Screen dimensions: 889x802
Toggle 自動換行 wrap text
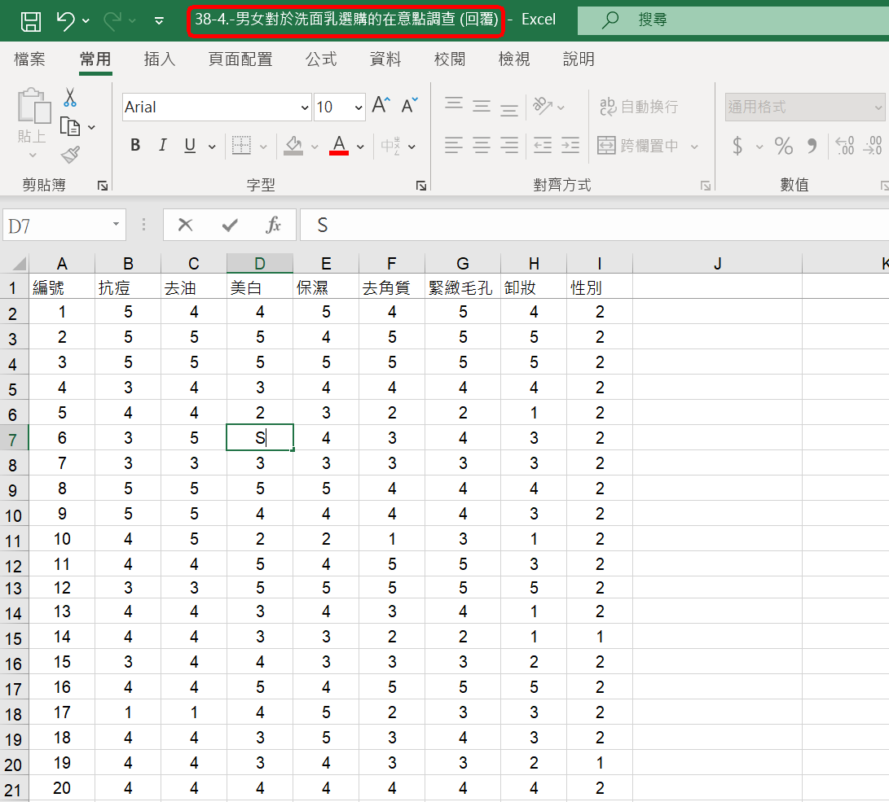[639, 107]
